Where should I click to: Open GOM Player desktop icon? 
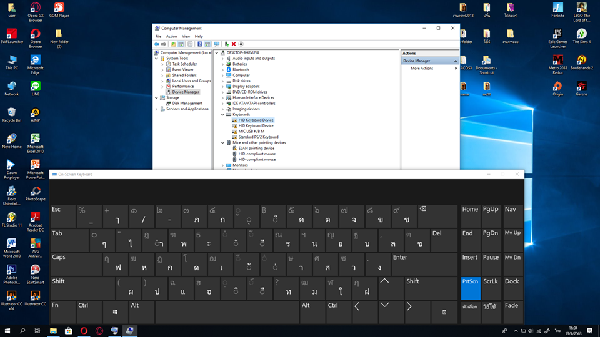click(x=59, y=11)
